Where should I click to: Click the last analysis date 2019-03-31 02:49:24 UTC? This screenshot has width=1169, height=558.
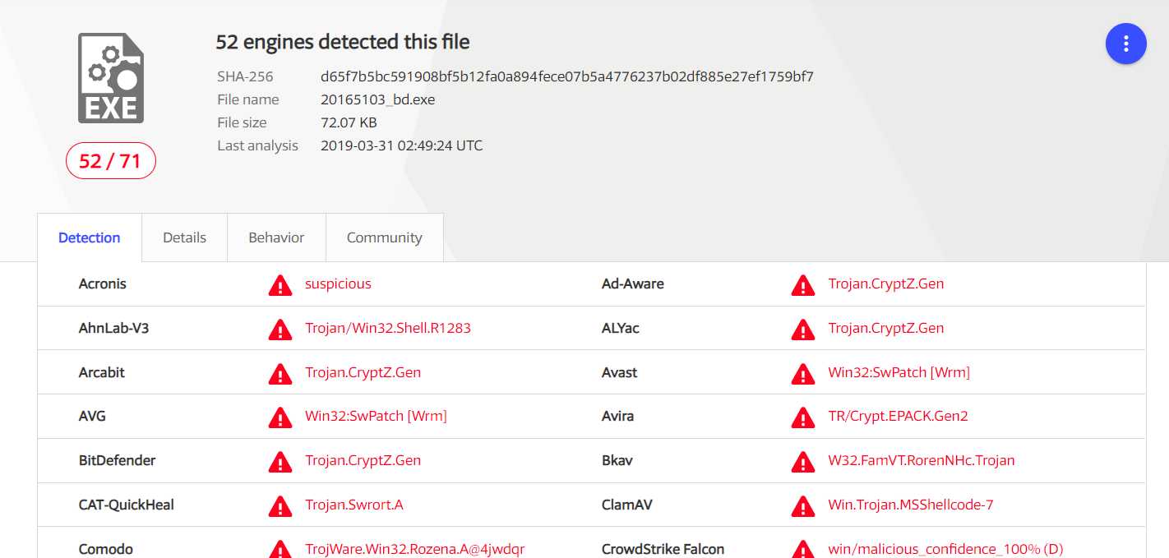pos(402,145)
